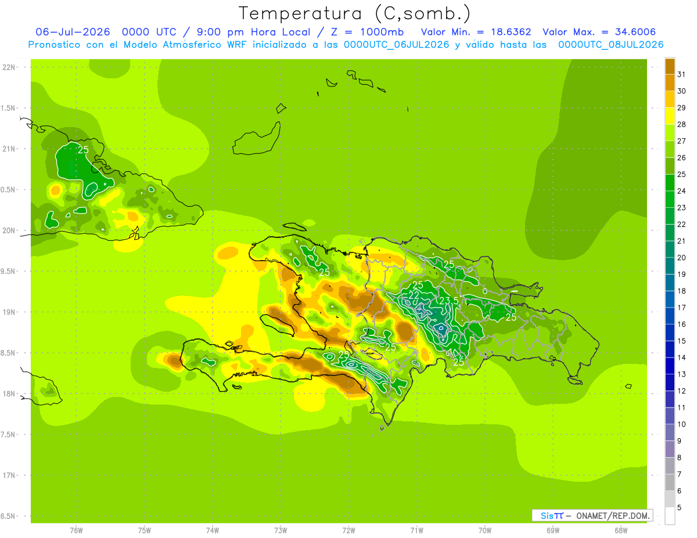Click the map title 'Temperatura (C,somb.)'
This screenshot has height=538, width=697.
pyautogui.click(x=354, y=13)
